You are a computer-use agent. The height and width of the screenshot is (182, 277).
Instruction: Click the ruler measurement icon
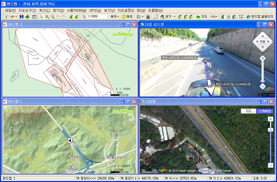click(156, 17)
